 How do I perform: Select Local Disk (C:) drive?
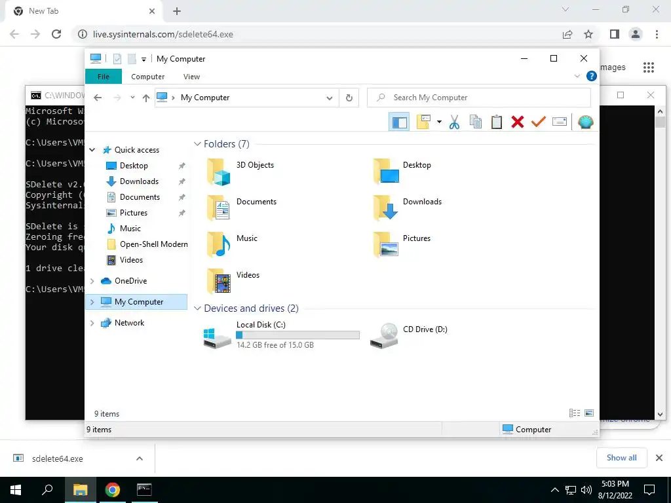click(x=281, y=335)
